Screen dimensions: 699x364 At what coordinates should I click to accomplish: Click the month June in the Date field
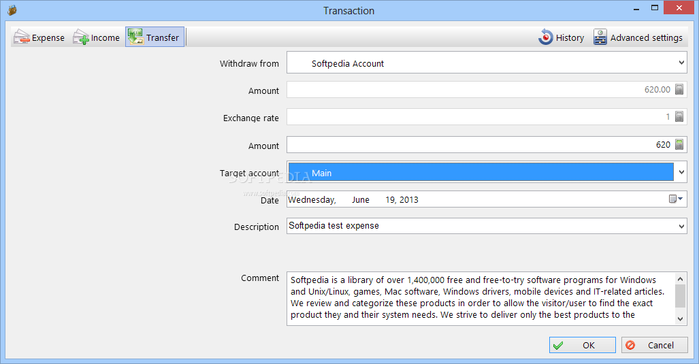(x=360, y=199)
